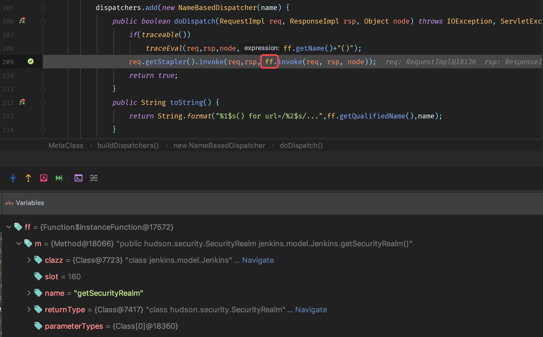
Task: Expand the returnType variable node
Action: coord(29,309)
